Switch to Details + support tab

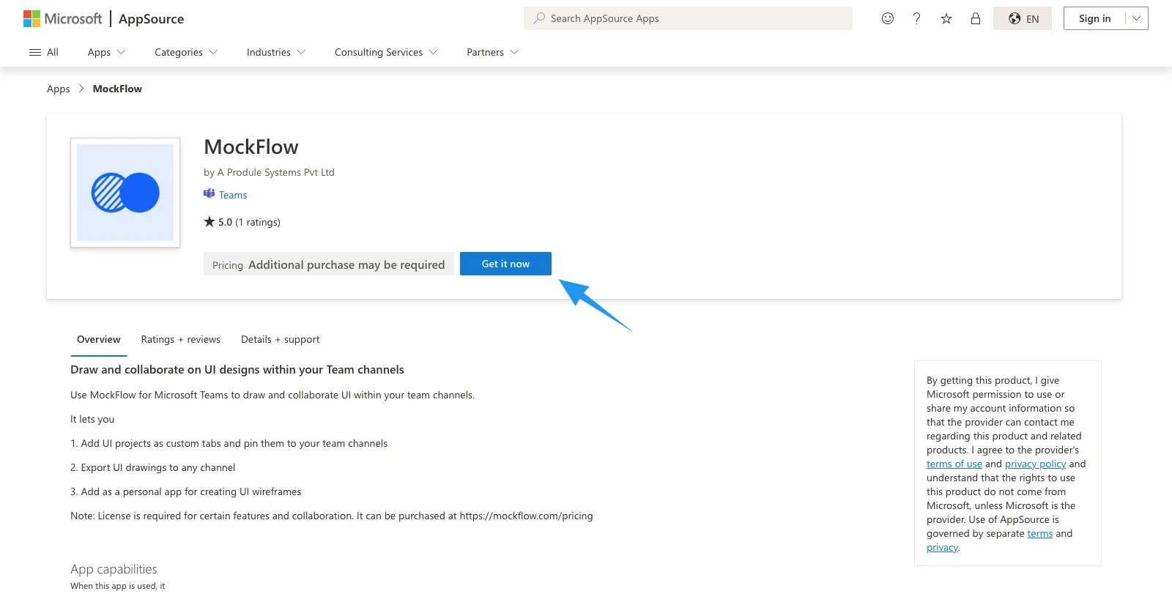pyautogui.click(x=281, y=339)
